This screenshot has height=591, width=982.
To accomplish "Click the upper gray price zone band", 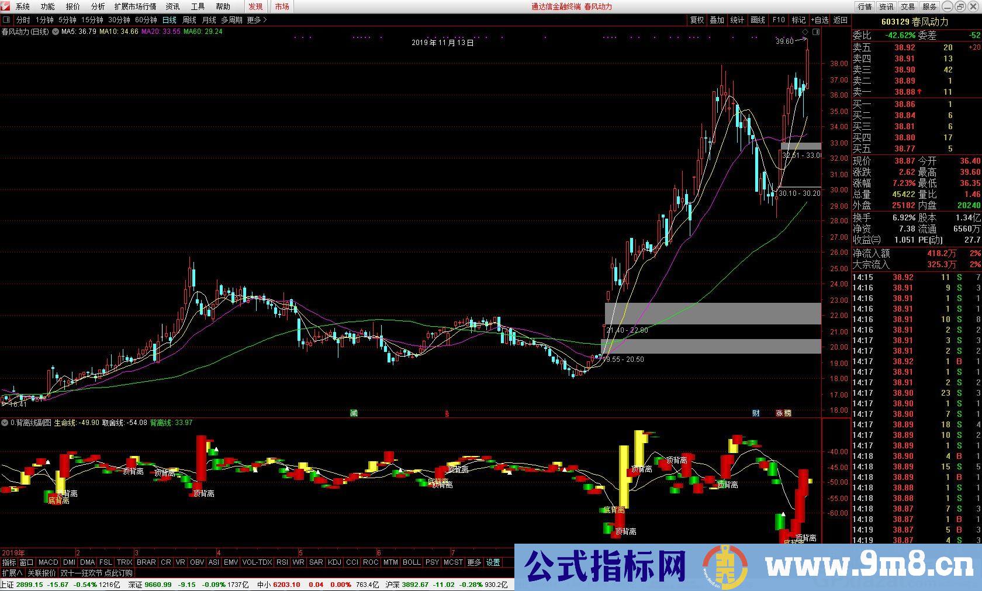I will coord(713,313).
